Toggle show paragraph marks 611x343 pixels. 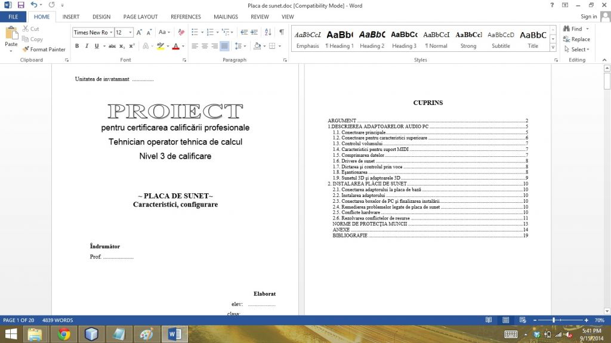point(282,32)
